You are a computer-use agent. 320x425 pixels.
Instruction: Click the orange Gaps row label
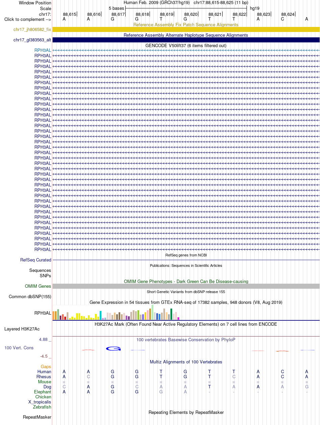(46, 367)
